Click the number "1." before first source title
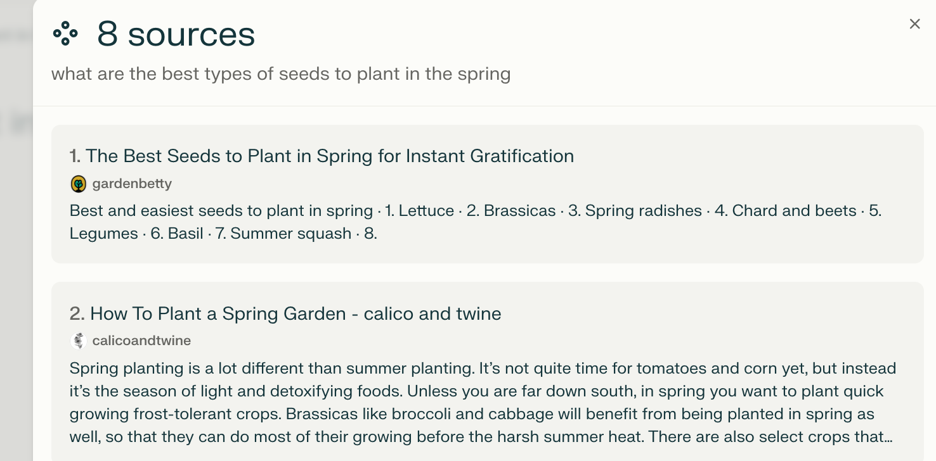Screen dimensions: 936x461 75,156
